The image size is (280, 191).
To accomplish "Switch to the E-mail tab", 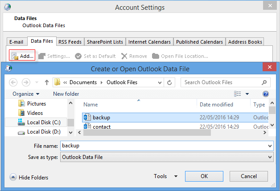I will (x=16, y=42).
